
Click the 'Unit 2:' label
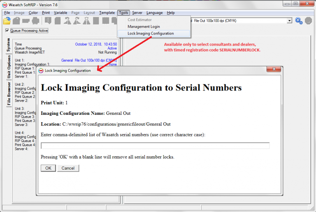pyautogui.click(x=20, y=84)
